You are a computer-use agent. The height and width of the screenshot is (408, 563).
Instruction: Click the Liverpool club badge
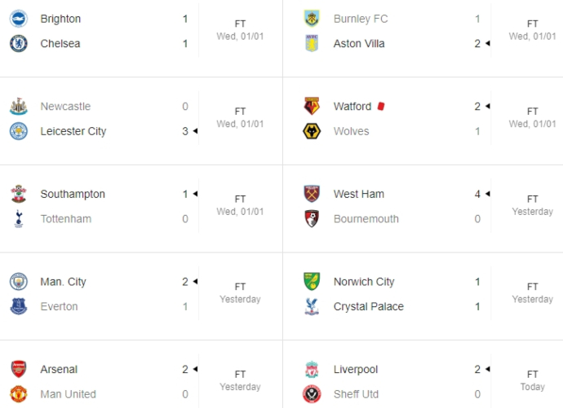click(x=312, y=369)
